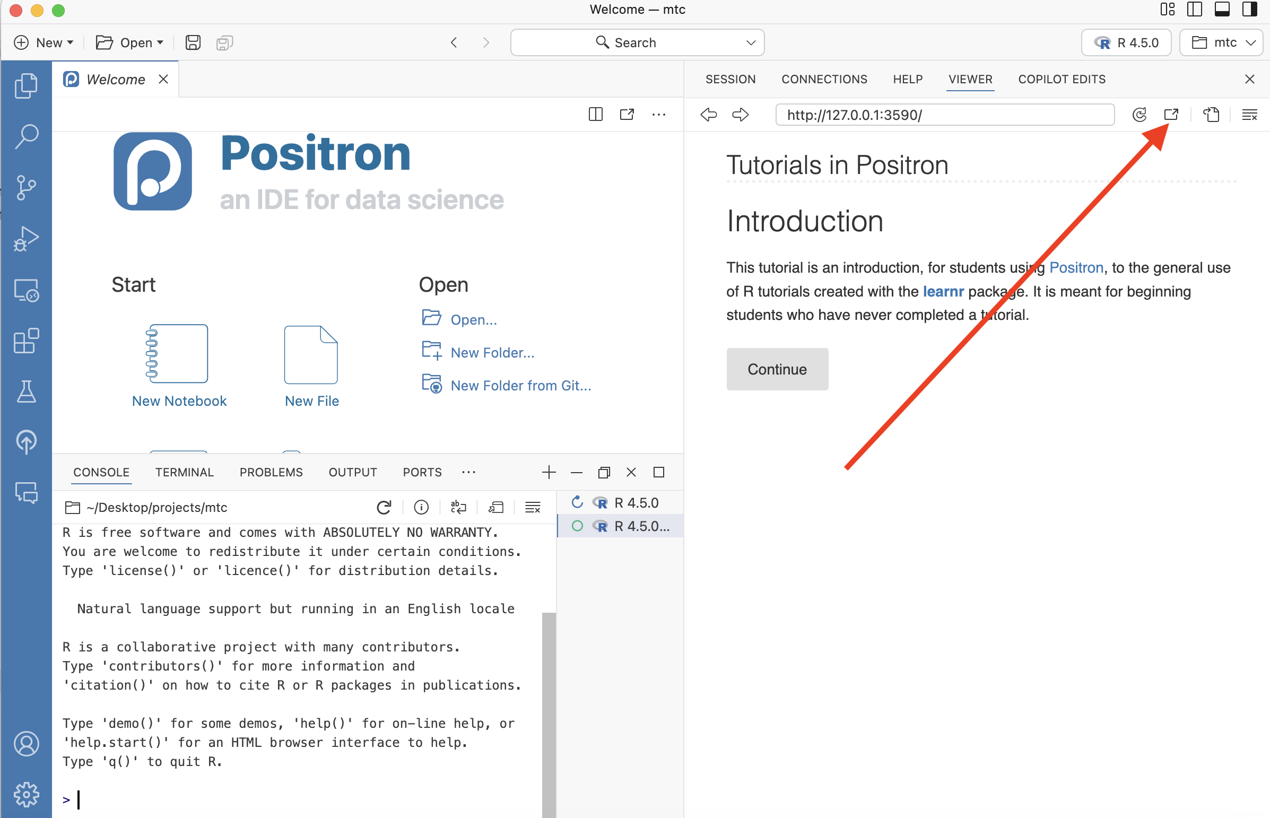Viewport: 1270px width, 818px height.
Task: Reload the Viewer page
Action: point(1139,115)
